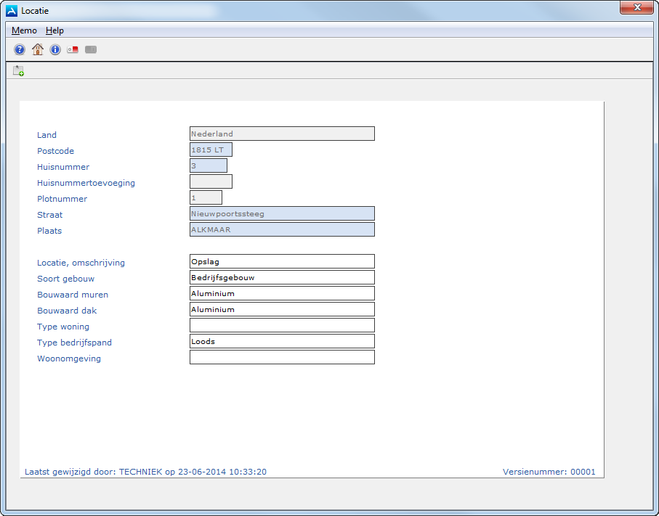Click the Postcode field showing 1815 LT
The width and height of the screenshot is (659, 516).
211,150
